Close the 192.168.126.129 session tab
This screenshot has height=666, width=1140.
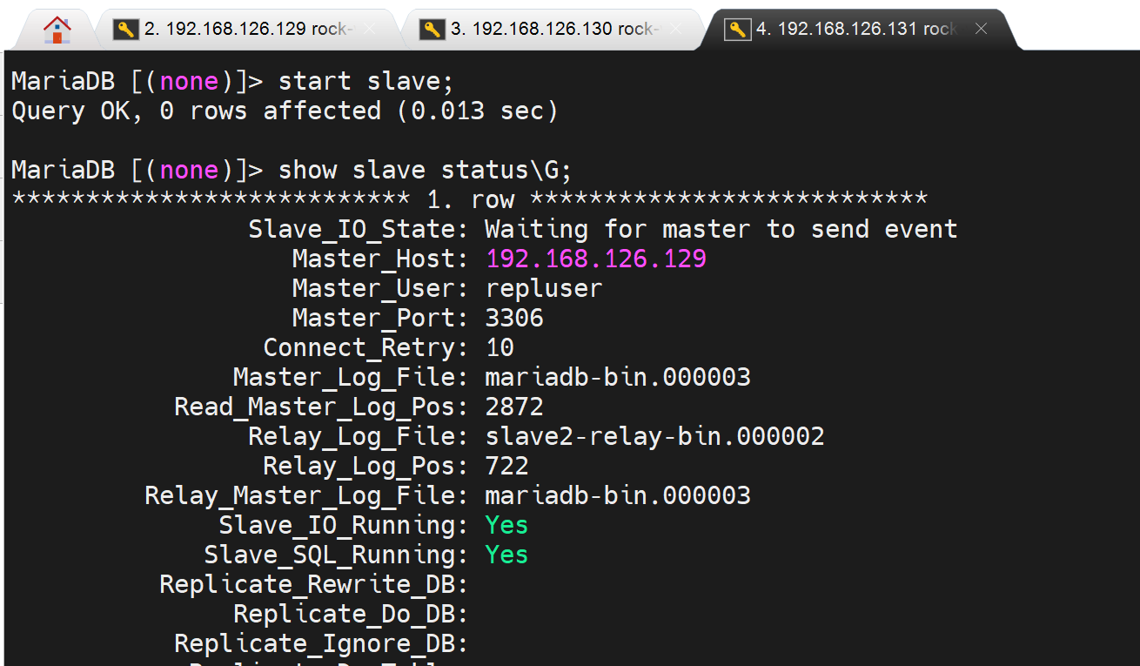pos(370,30)
